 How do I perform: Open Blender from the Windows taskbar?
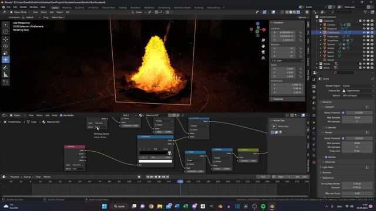coord(271,206)
